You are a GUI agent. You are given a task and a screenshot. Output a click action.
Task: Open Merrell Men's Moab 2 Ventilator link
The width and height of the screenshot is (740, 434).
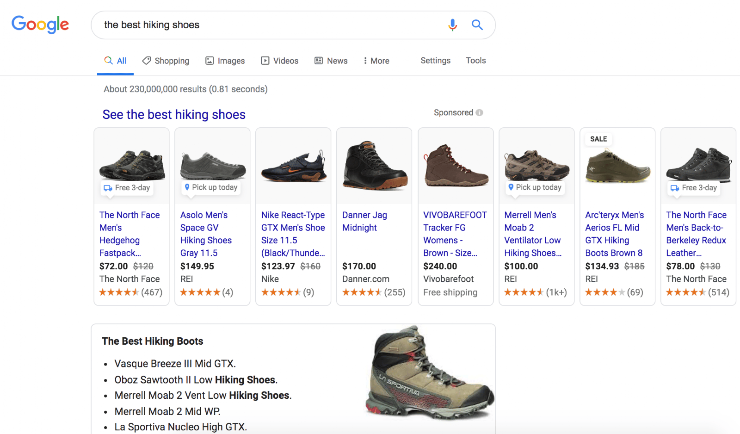533,234
